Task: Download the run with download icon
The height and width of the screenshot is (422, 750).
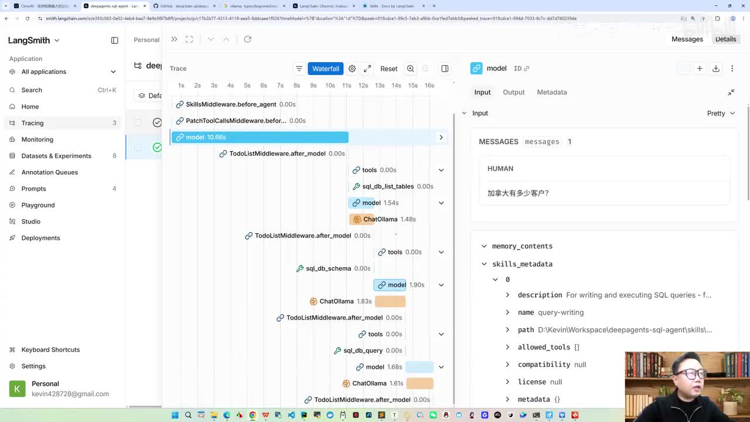Action: 715,69
